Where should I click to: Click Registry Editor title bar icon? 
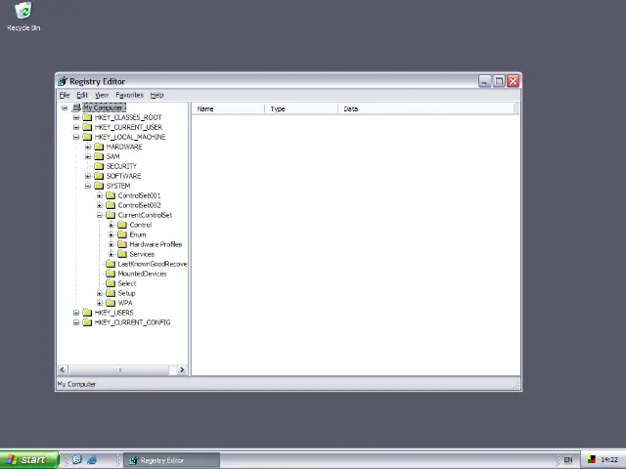pyautogui.click(x=63, y=81)
